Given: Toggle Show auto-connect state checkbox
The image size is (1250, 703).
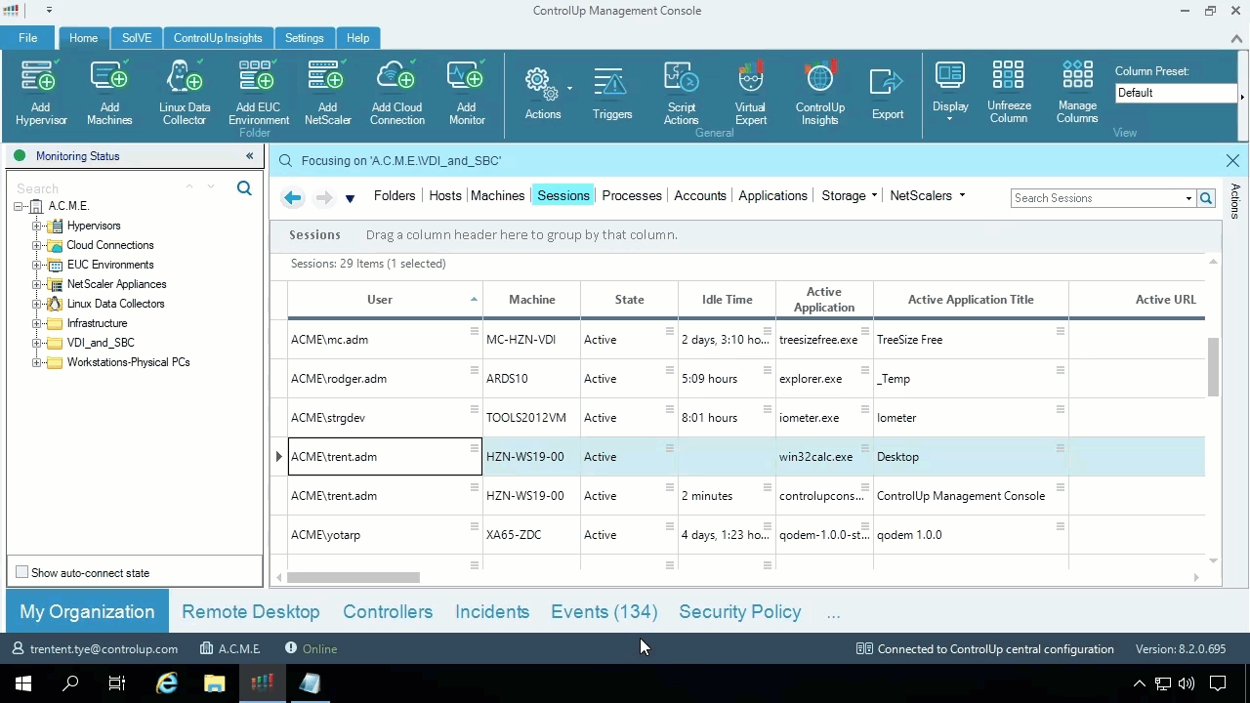Looking at the screenshot, I should (x=21, y=572).
